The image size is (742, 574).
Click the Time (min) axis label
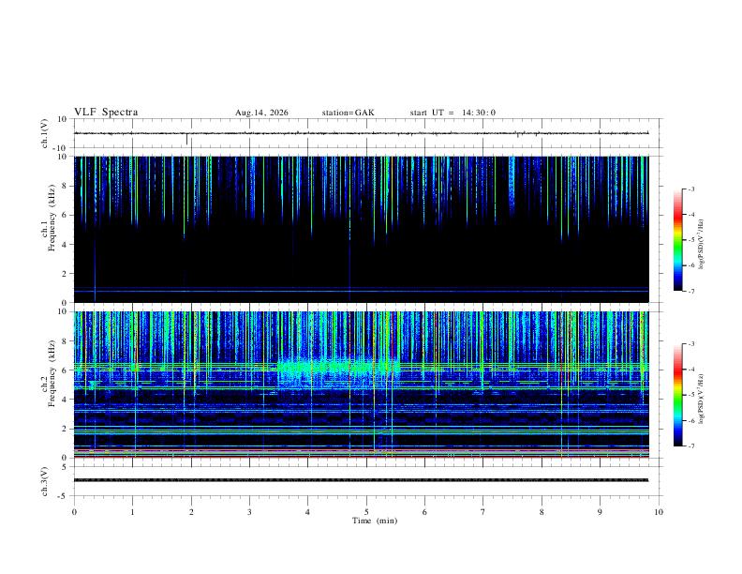click(375, 521)
